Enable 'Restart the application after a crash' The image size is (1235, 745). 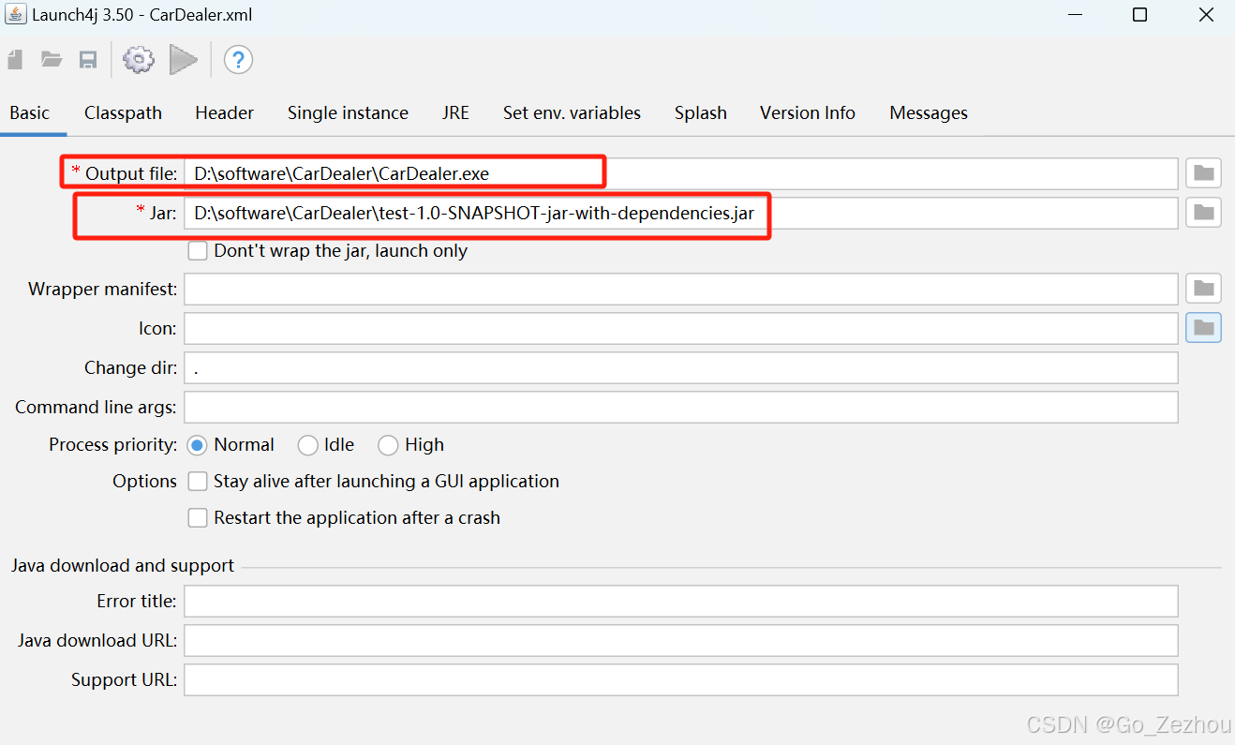coord(198,517)
